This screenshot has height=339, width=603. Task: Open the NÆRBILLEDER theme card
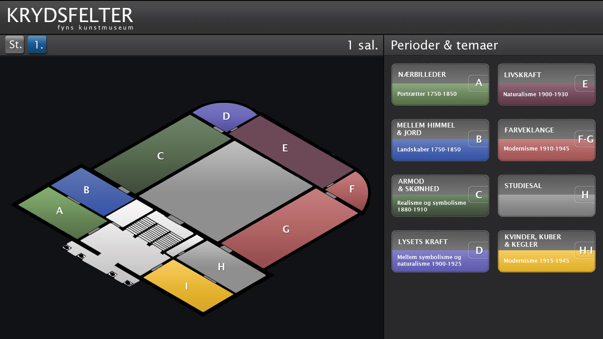tap(440, 85)
